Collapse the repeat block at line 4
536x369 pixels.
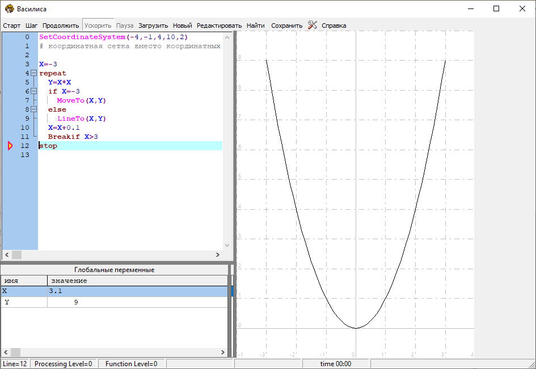coord(33,73)
